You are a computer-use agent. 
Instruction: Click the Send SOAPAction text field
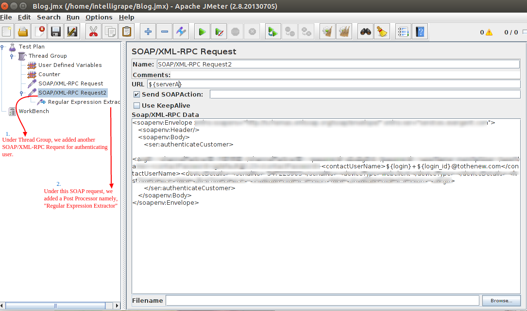365,95
